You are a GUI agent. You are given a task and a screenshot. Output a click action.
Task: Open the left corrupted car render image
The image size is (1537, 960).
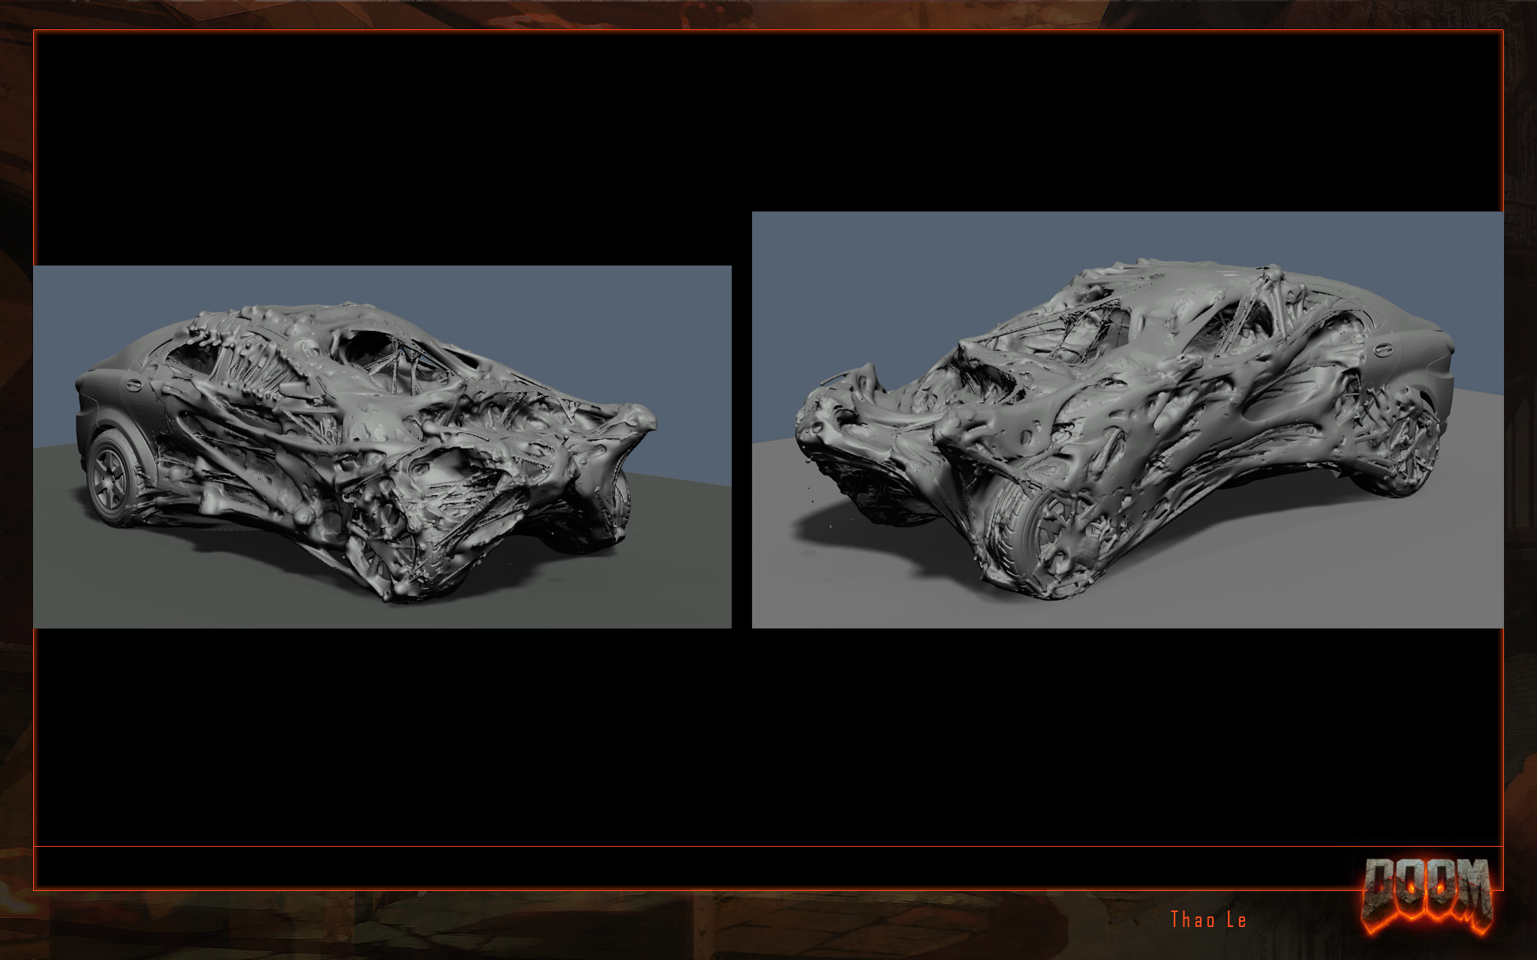click(x=382, y=447)
